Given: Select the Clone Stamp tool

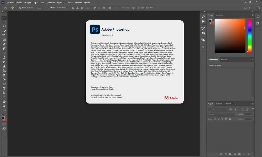Looking at the screenshot, I should coord(4,57).
